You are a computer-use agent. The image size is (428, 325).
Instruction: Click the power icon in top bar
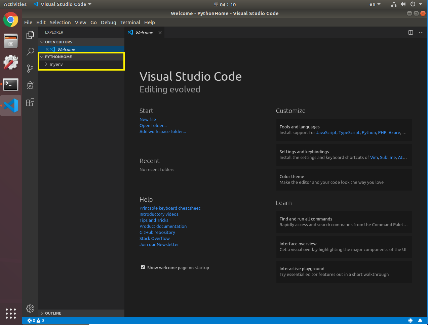coord(413,4)
